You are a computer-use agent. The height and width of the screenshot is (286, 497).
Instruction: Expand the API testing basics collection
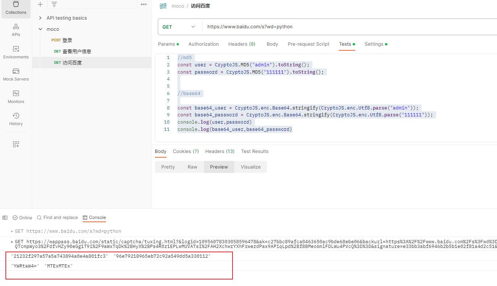point(40,18)
